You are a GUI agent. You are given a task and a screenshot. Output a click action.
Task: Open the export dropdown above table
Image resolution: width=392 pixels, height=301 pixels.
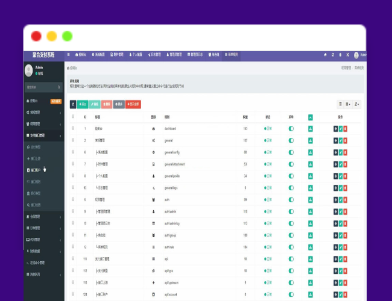point(356,104)
